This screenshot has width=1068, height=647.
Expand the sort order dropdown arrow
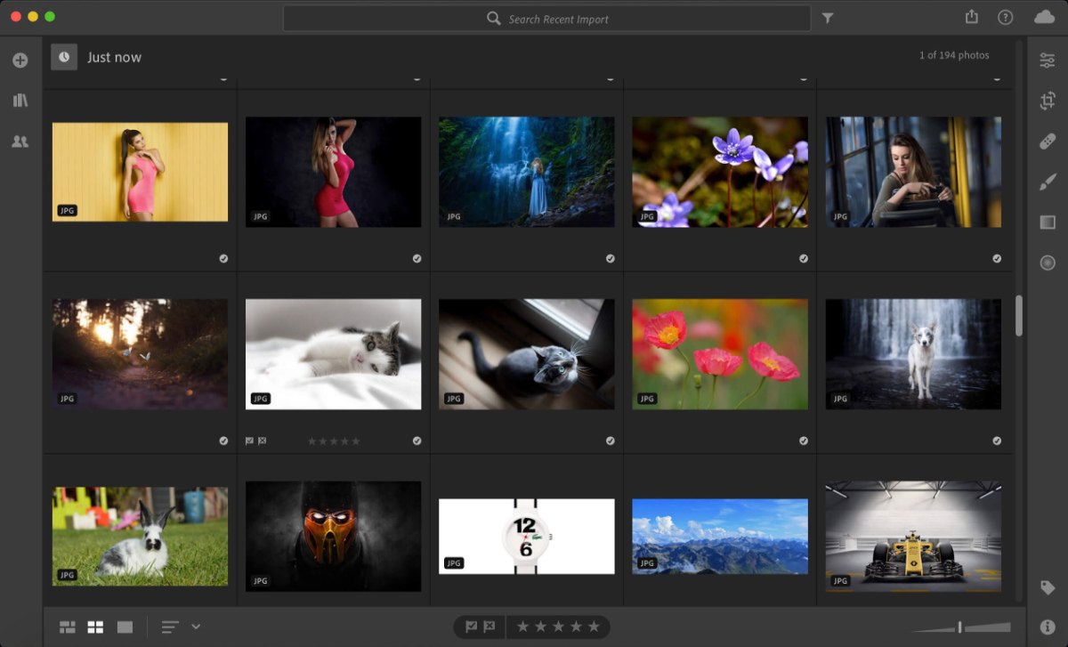tap(196, 627)
